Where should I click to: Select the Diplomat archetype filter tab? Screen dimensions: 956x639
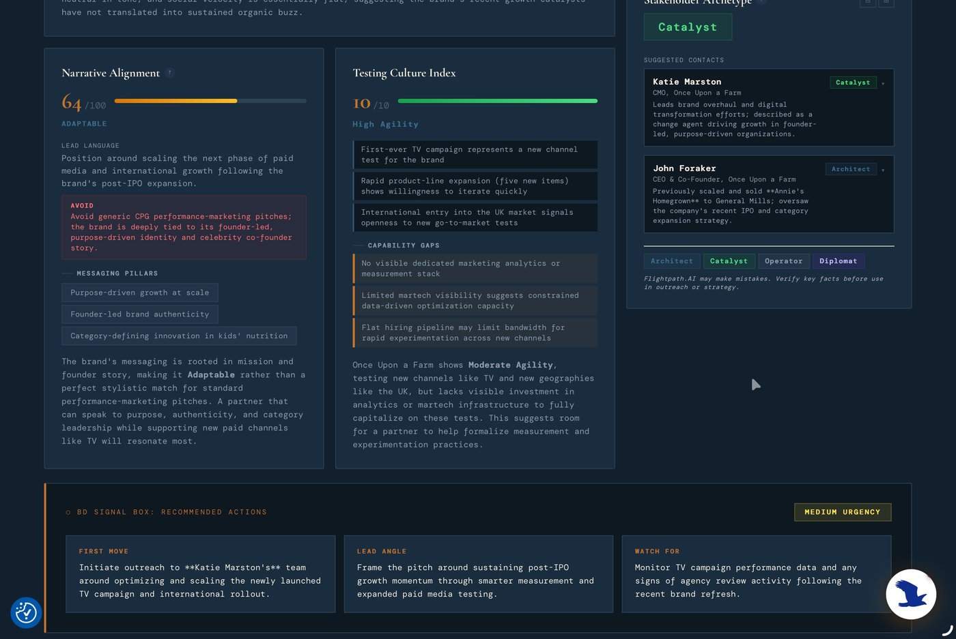pyautogui.click(x=838, y=261)
